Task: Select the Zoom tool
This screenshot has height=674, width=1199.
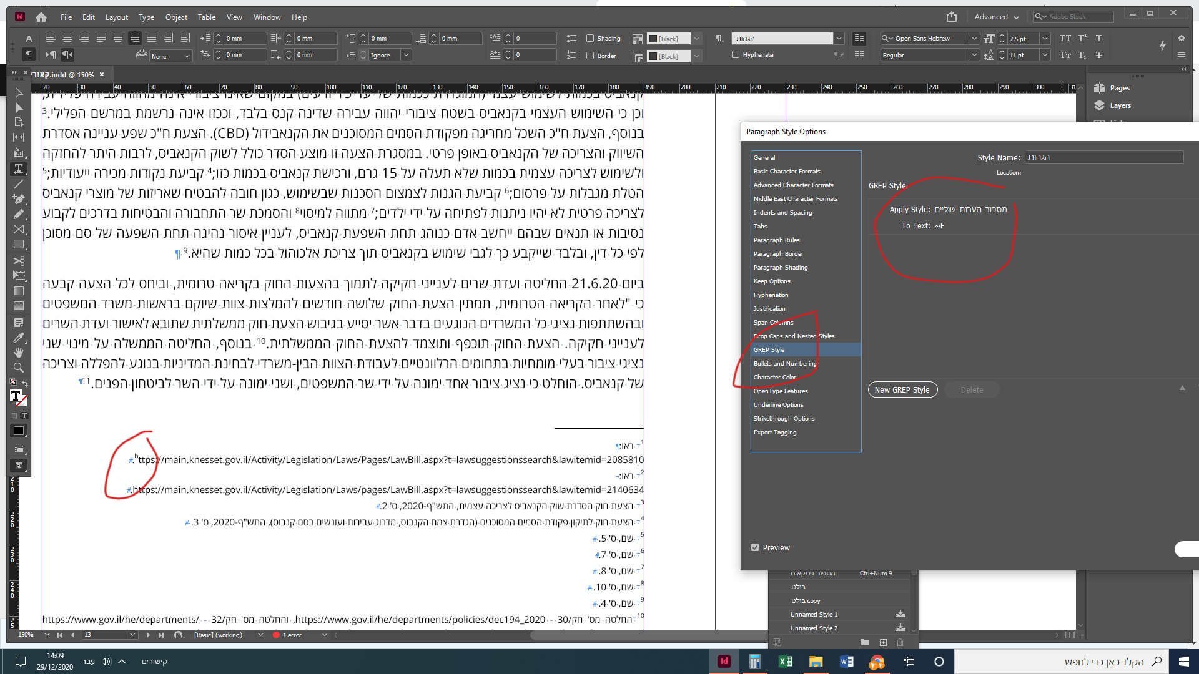Action: pyautogui.click(x=19, y=368)
